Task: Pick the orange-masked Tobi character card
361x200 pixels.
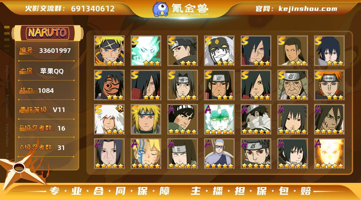Action: point(109,85)
